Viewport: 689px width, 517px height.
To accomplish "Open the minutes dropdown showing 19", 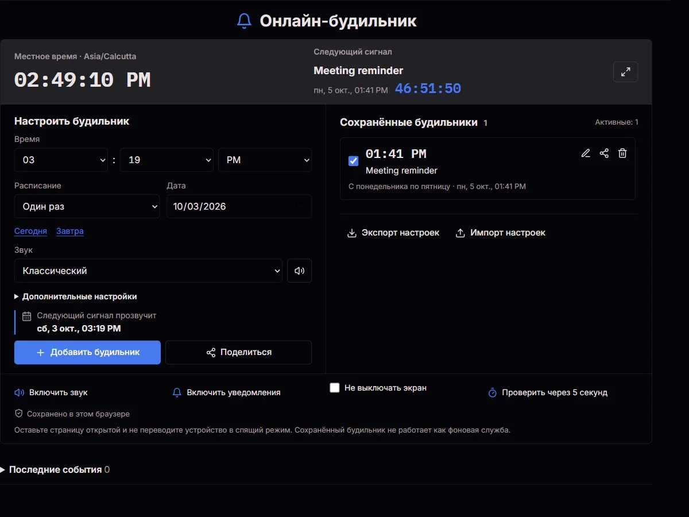I will click(x=167, y=160).
